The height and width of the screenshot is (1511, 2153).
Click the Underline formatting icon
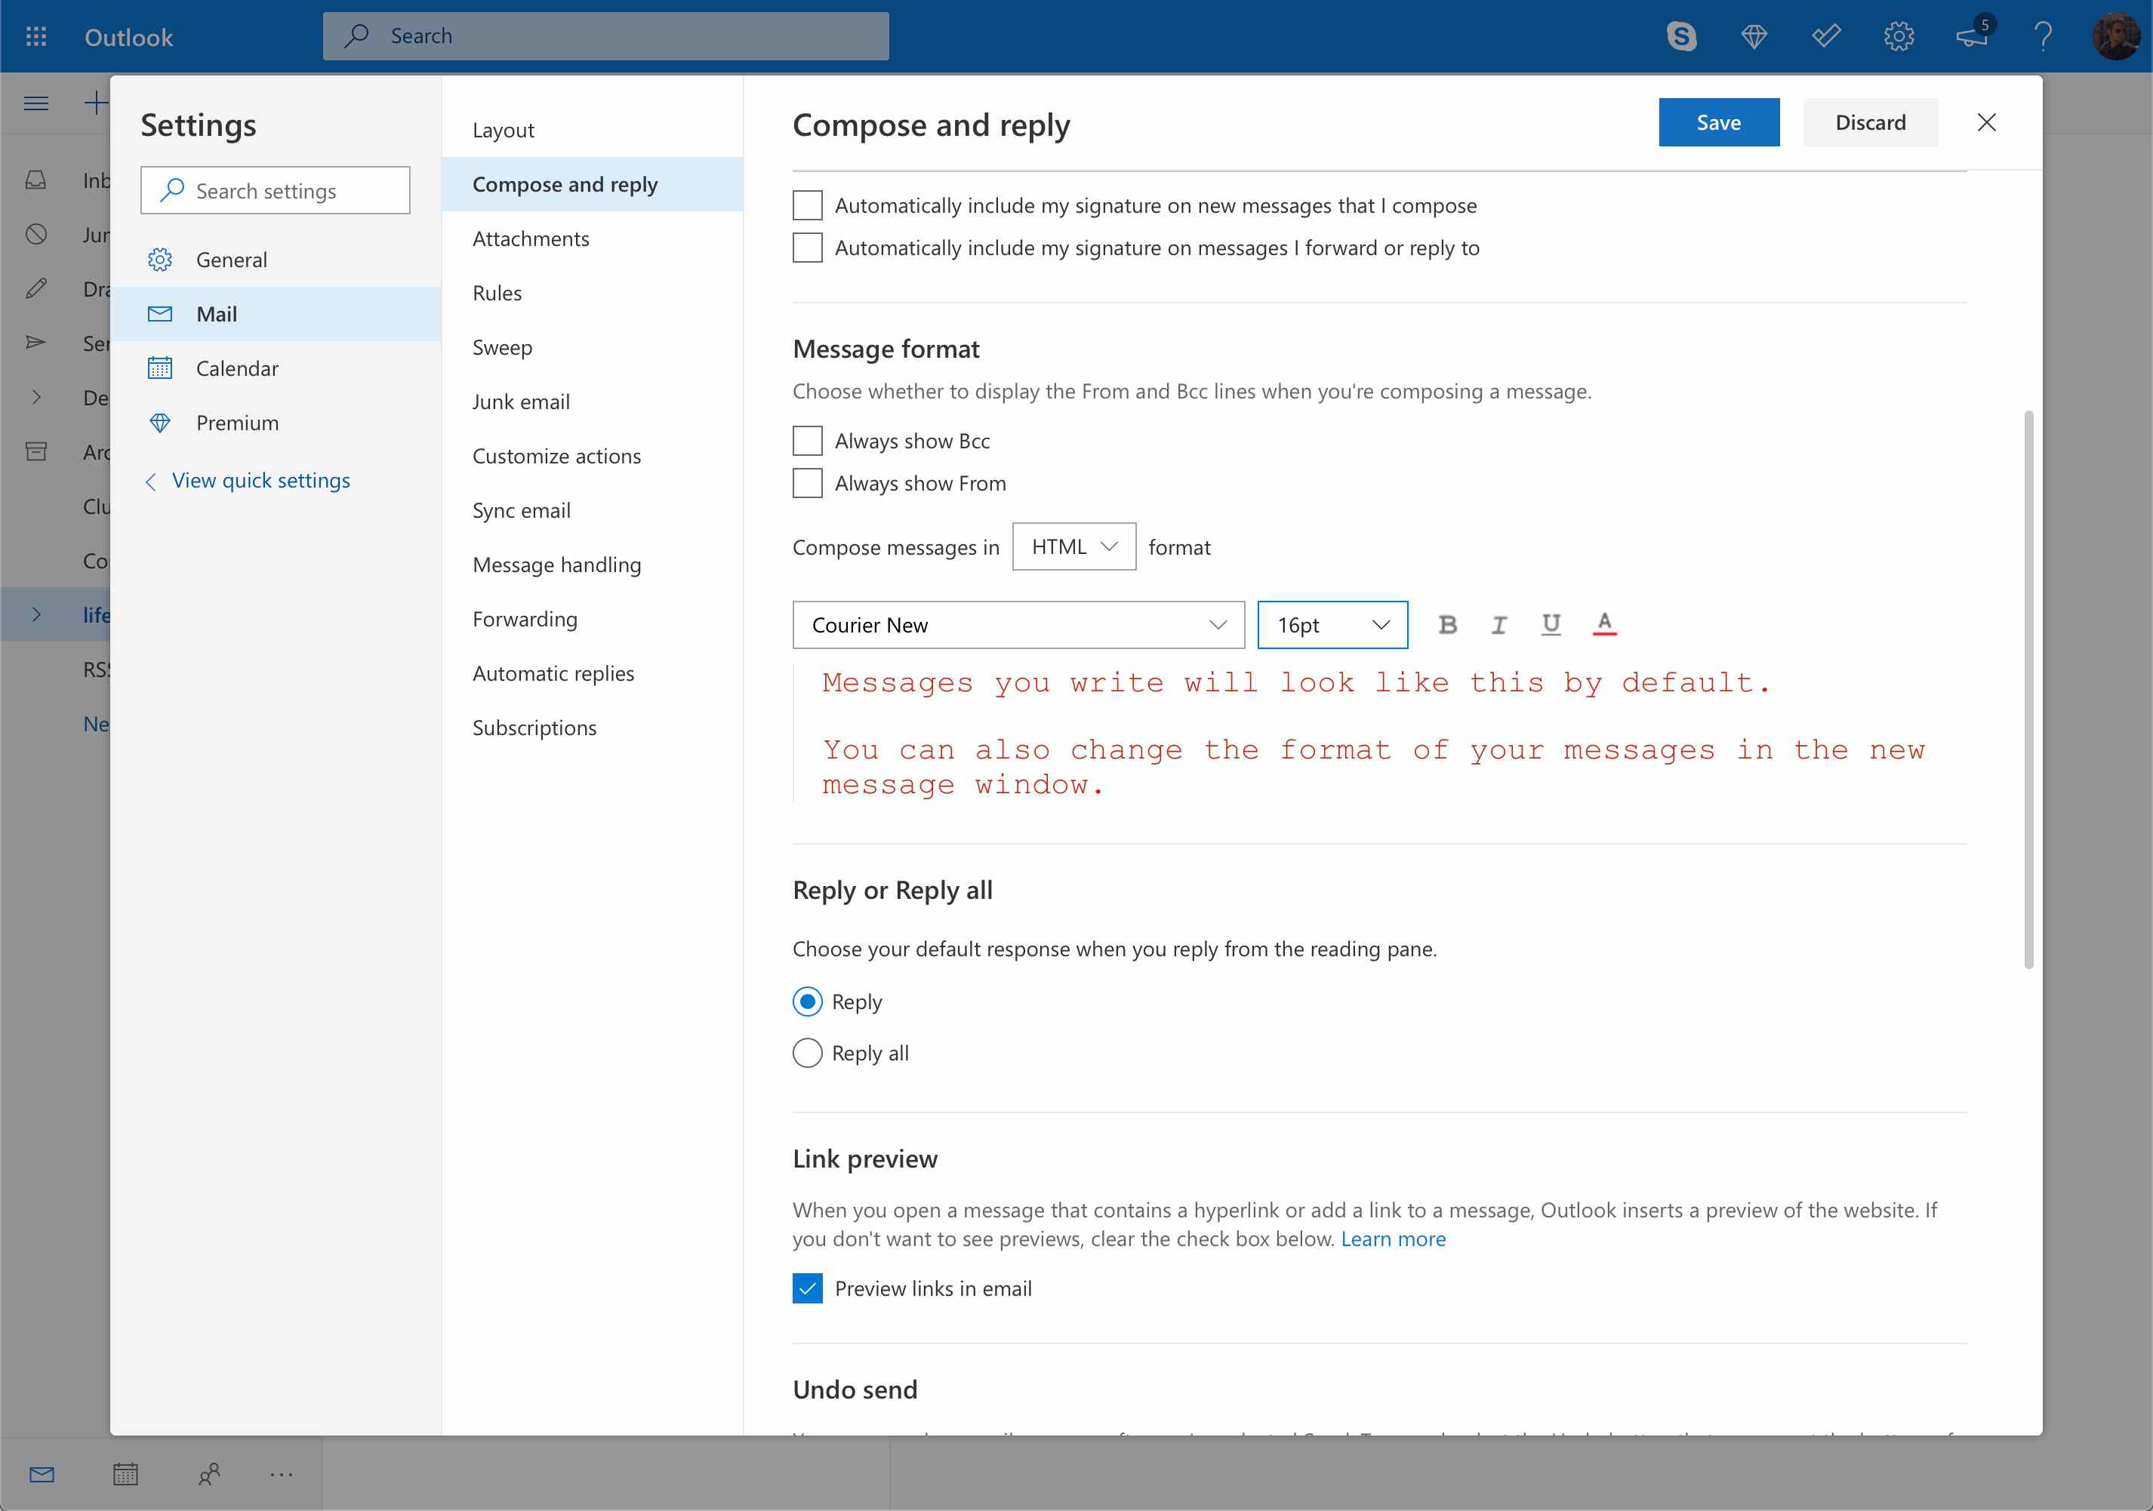[1549, 623]
